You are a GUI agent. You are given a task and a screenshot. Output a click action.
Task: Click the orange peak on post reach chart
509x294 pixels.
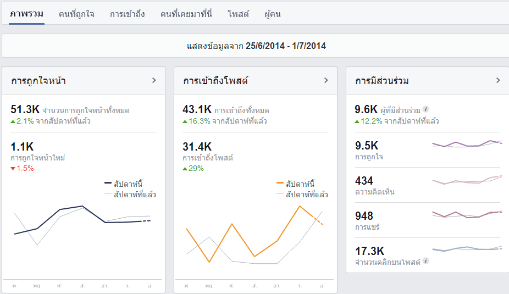300,206
